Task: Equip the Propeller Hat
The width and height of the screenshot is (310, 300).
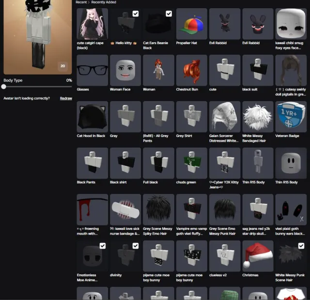Action: point(192,24)
